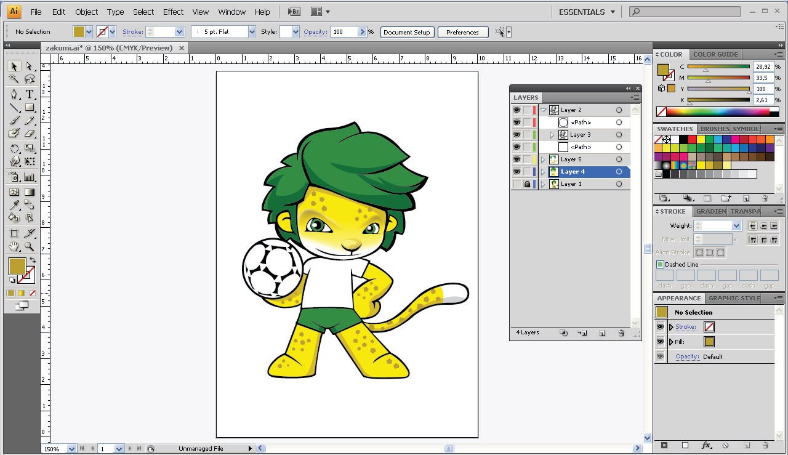This screenshot has height=455, width=788.
Task: Toggle Fill visibility eye in Appearance panel
Action: click(x=661, y=342)
